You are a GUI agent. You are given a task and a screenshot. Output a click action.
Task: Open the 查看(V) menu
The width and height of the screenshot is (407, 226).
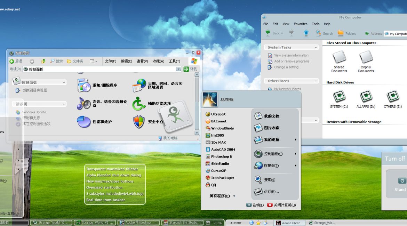142,61
